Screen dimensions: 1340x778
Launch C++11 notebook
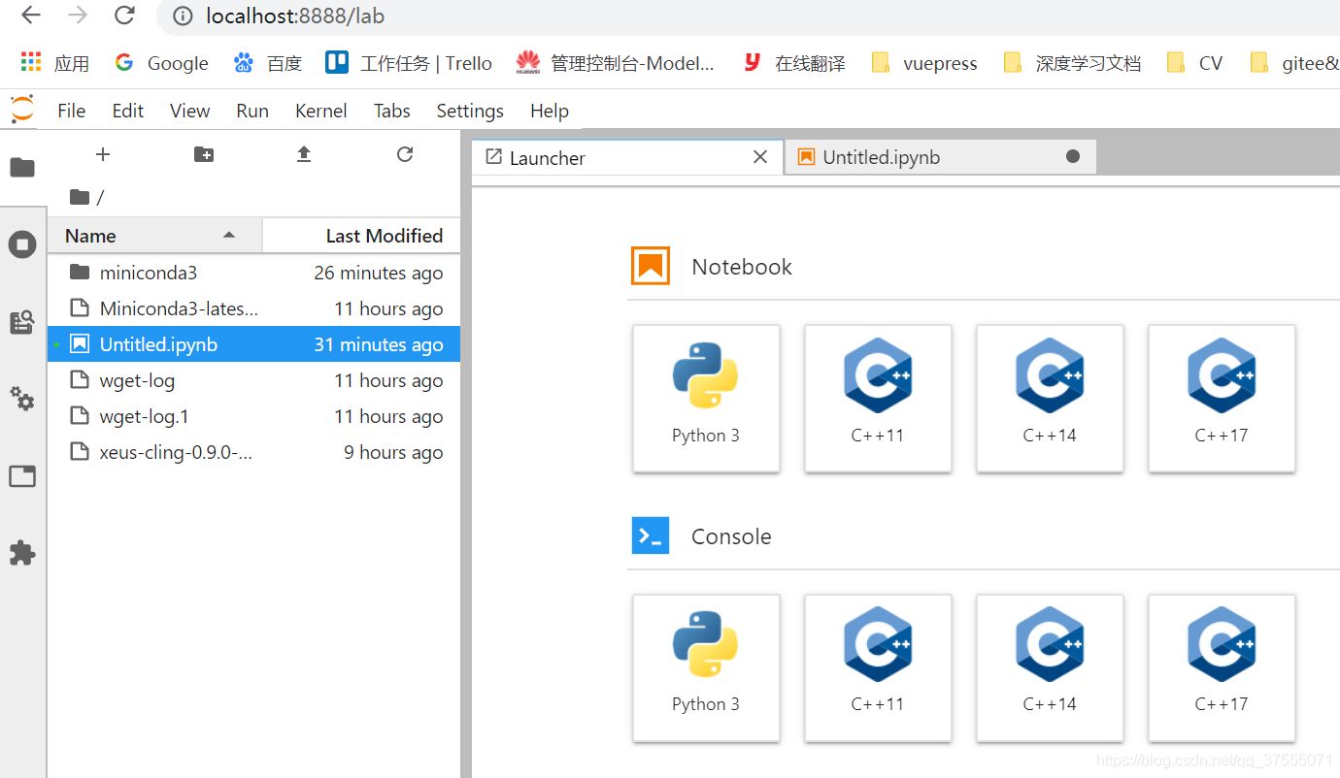coord(878,399)
